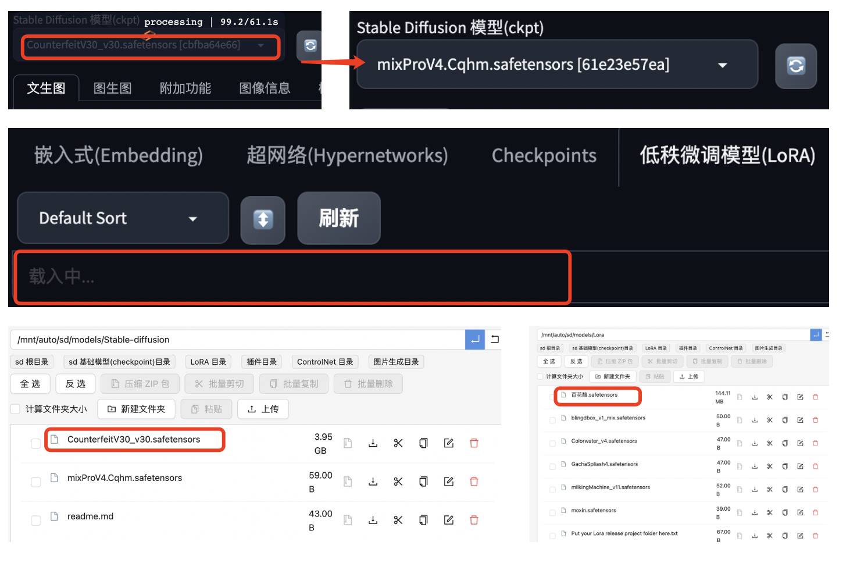Download moxin.safetensors from the Lora list
This screenshot has width=850, height=563.
point(755,512)
